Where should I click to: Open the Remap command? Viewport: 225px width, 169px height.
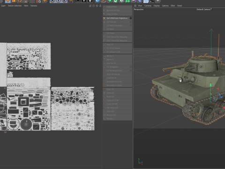point(117,119)
